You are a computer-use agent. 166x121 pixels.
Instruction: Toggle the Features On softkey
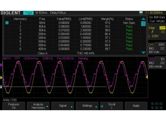(14, 106)
